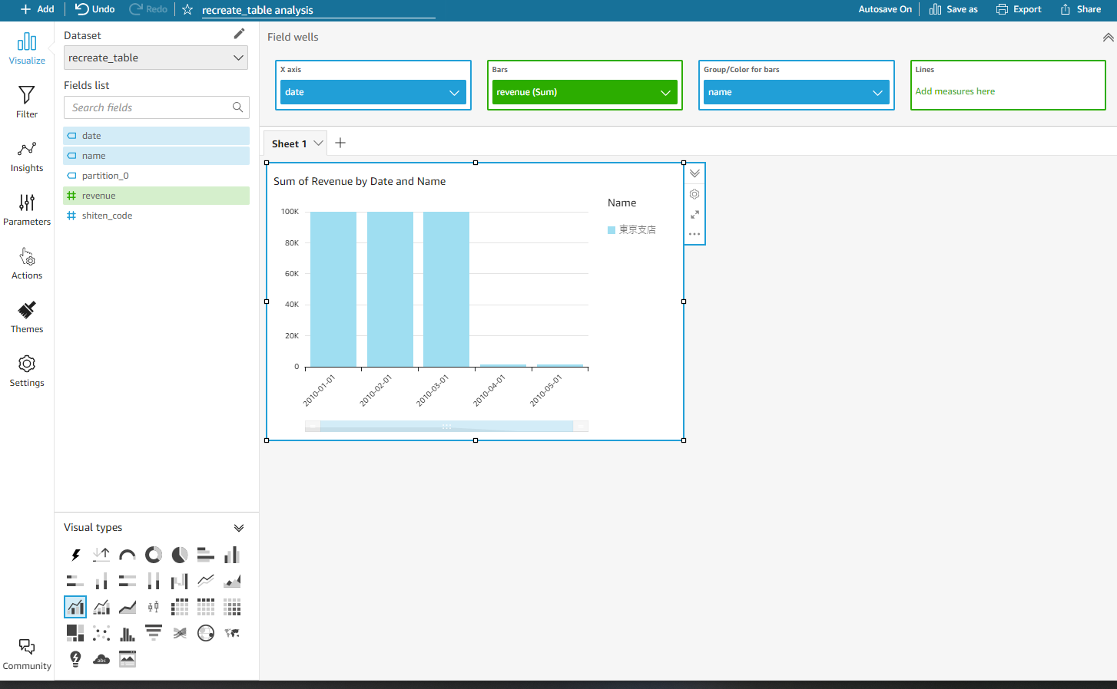Open the Community link

(27, 654)
